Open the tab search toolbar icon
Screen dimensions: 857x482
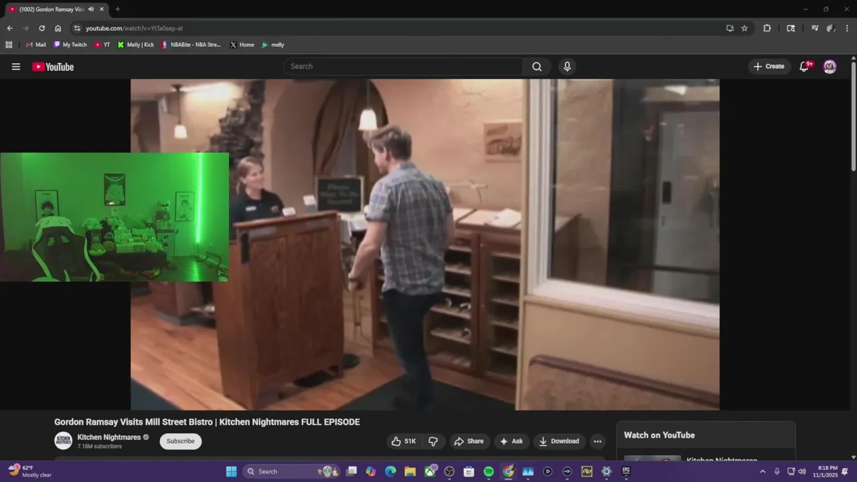click(791, 28)
